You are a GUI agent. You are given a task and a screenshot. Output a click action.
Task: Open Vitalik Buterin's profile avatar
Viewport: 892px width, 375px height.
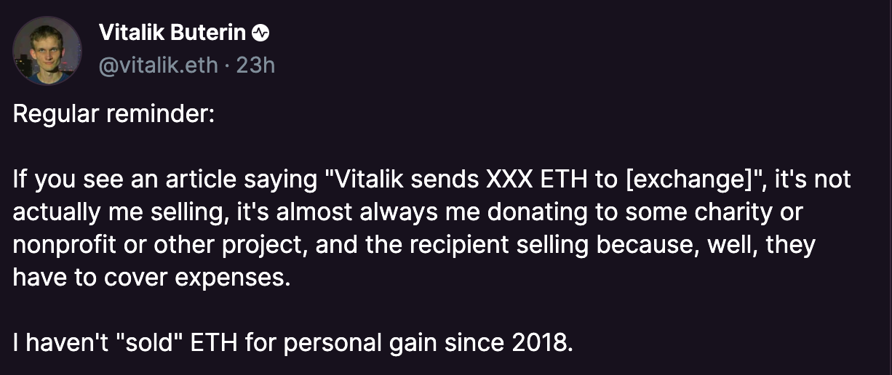47,50
